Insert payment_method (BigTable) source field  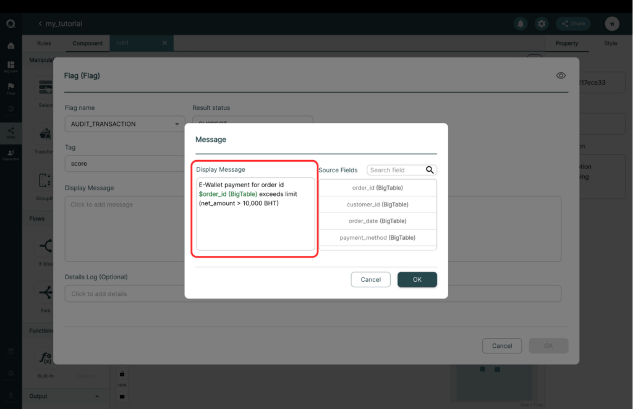[x=378, y=238]
